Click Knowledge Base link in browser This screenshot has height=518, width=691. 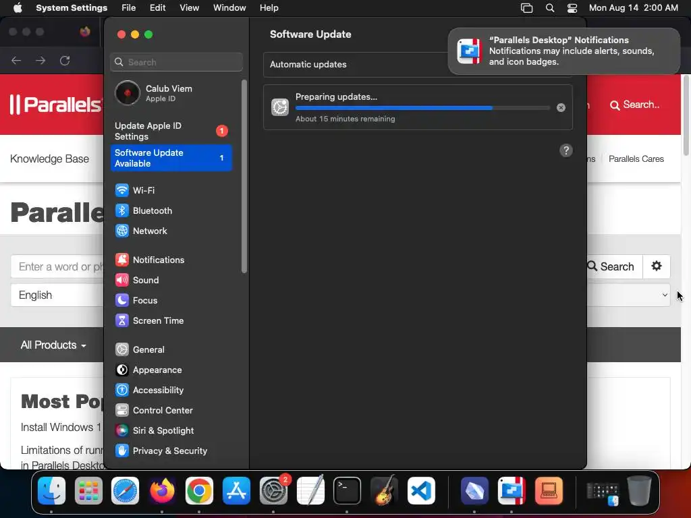pyautogui.click(x=49, y=159)
